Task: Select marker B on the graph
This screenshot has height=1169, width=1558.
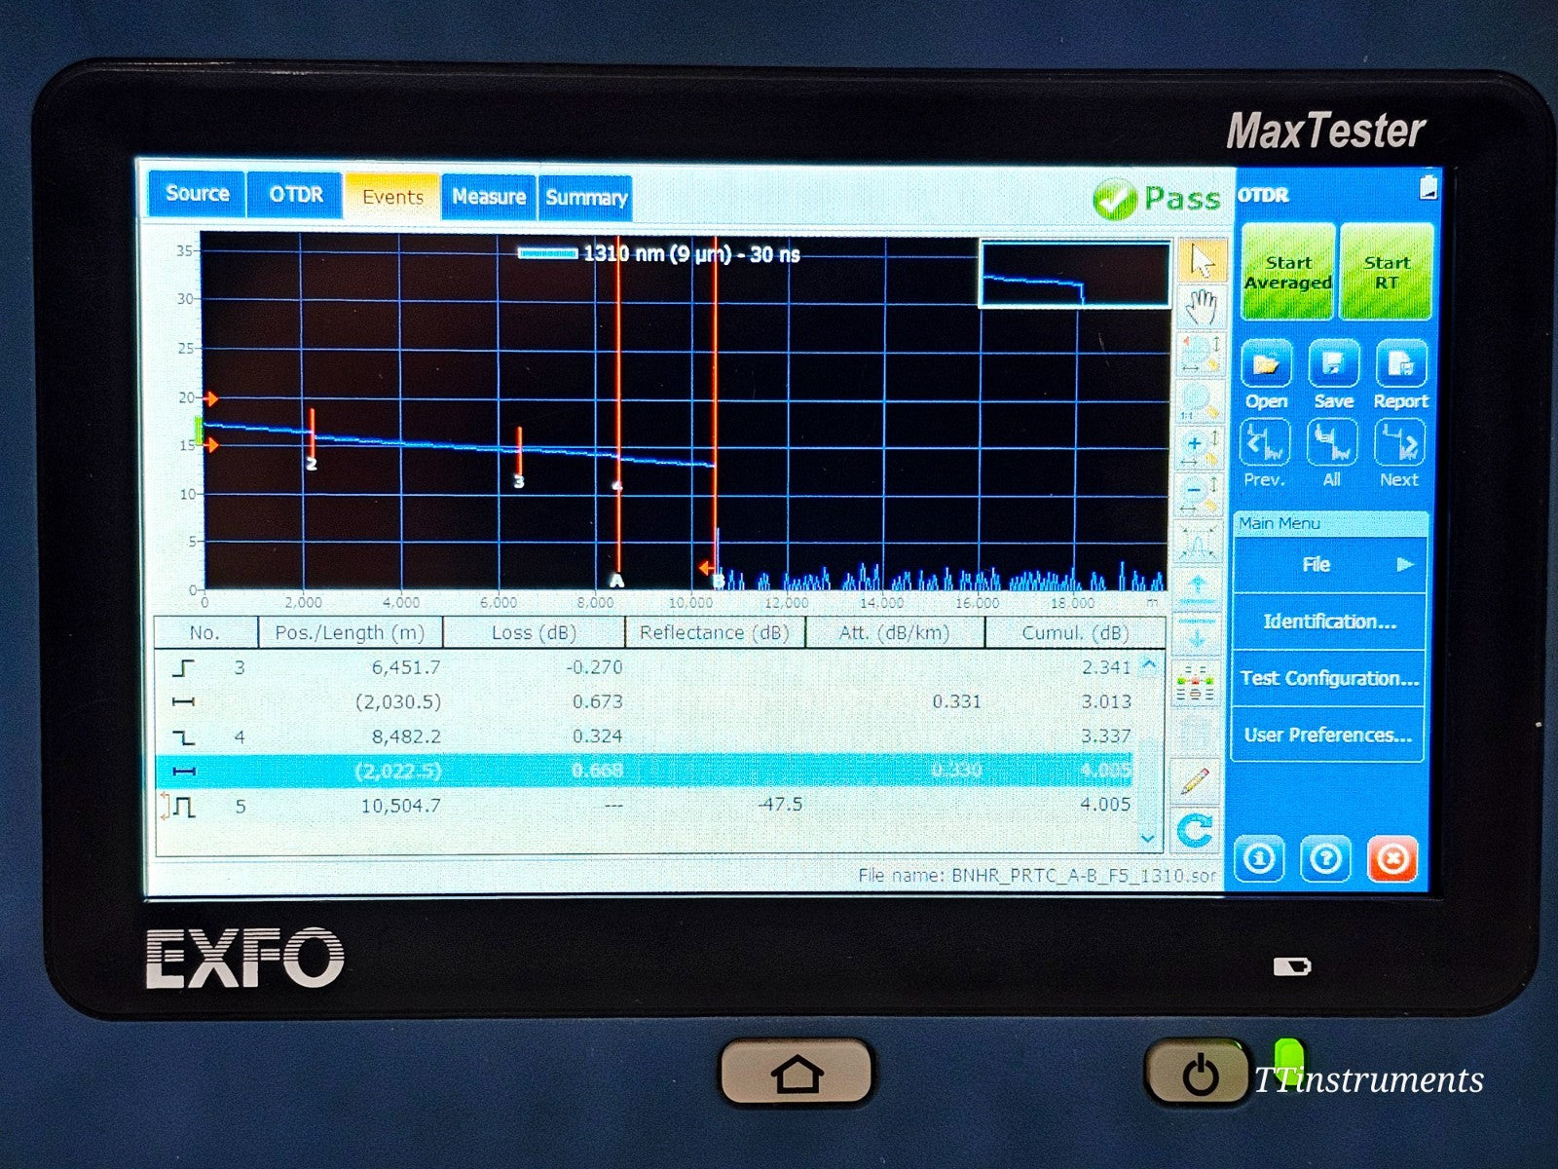Action: [x=719, y=582]
